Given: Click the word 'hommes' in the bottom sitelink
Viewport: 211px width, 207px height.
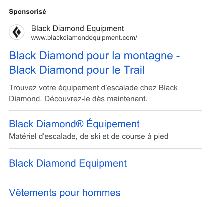Looking at the screenshot, I should coord(101,193).
